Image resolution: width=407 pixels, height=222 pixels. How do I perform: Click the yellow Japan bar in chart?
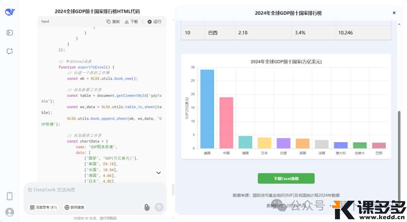(265, 143)
